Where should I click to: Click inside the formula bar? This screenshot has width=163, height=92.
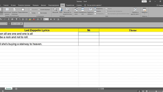pos(93,25)
